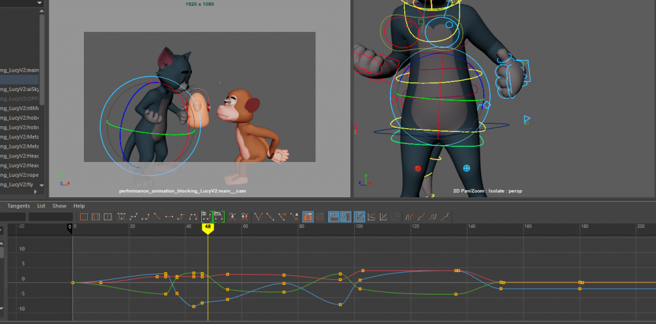The width and height of the screenshot is (656, 324).
Task: Open the Tangents menu
Action: (x=19, y=206)
